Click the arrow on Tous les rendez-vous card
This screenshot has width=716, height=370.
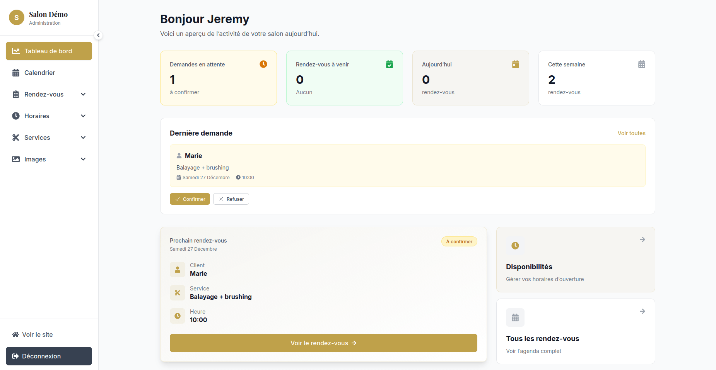(x=642, y=311)
